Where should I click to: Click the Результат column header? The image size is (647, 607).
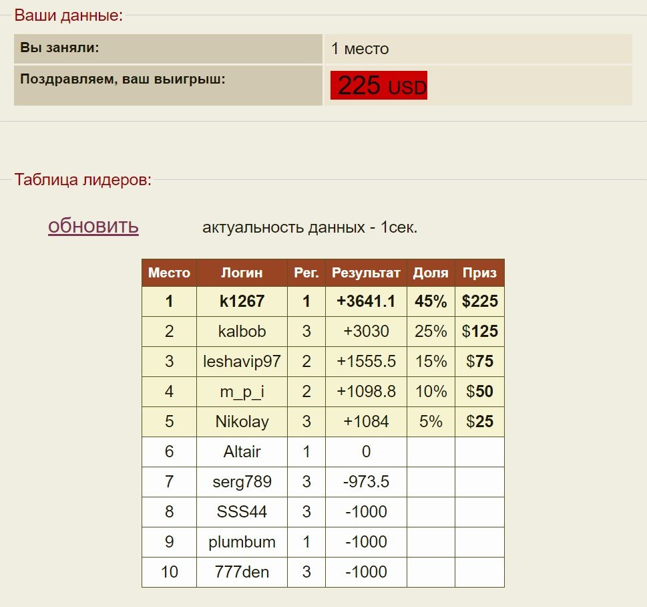coord(366,273)
